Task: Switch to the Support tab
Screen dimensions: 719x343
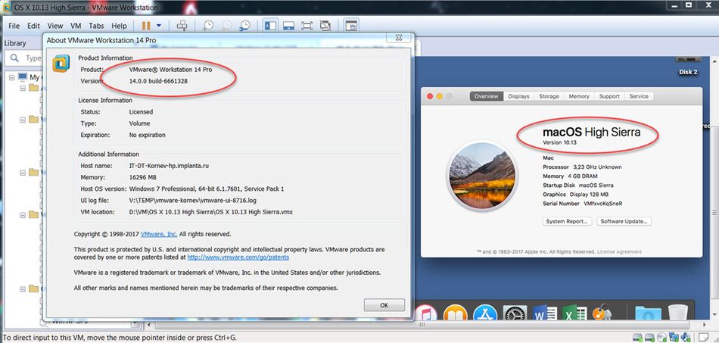Action: tap(609, 96)
